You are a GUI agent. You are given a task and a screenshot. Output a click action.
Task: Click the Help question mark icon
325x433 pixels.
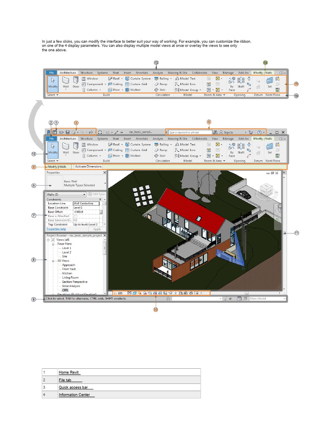(x=259, y=132)
